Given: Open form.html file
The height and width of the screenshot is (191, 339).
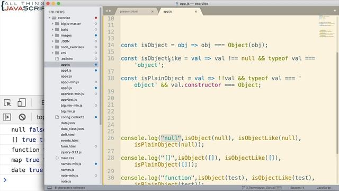Looking at the screenshot, I should pyautogui.click(x=68, y=146).
